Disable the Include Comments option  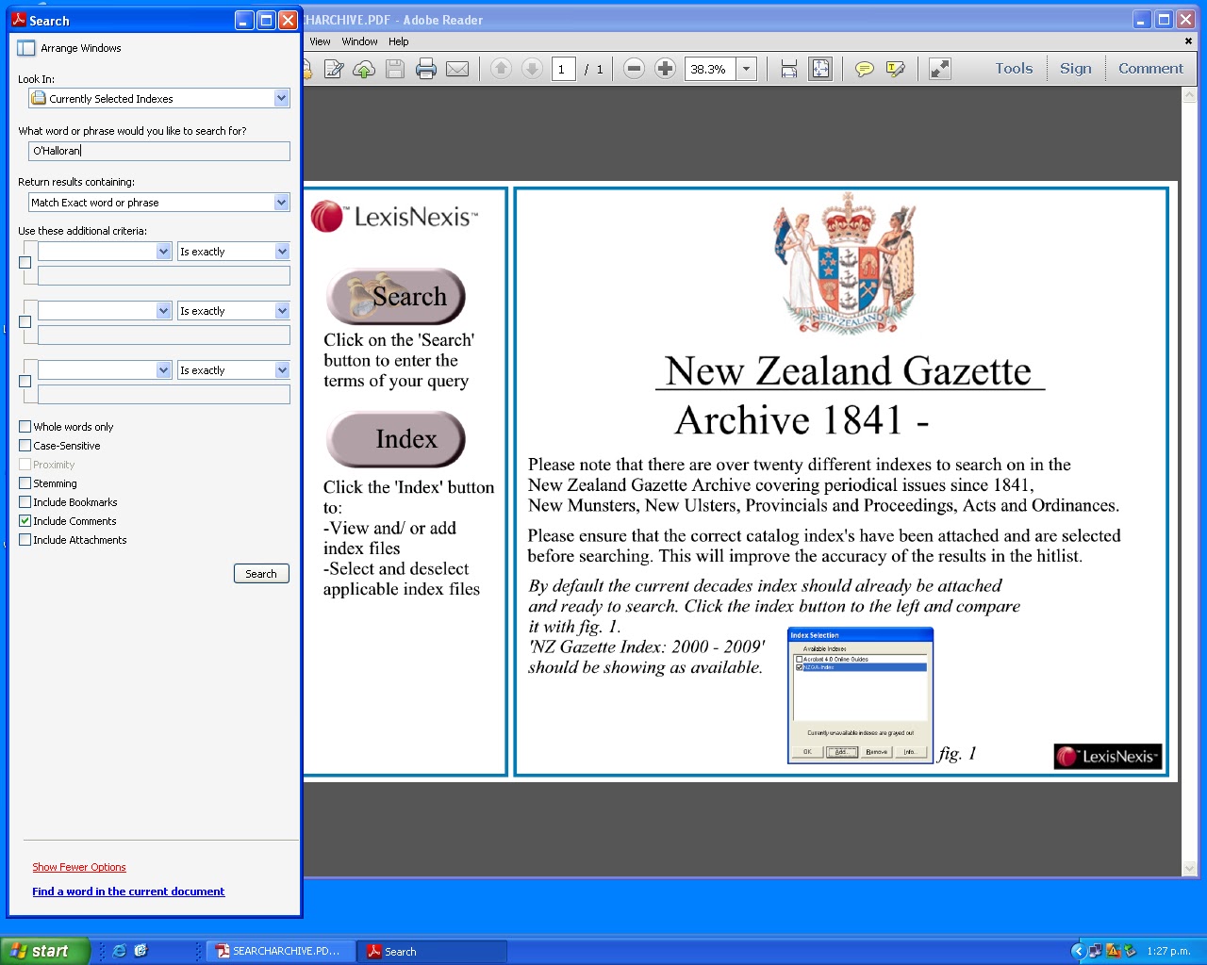coord(25,520)
